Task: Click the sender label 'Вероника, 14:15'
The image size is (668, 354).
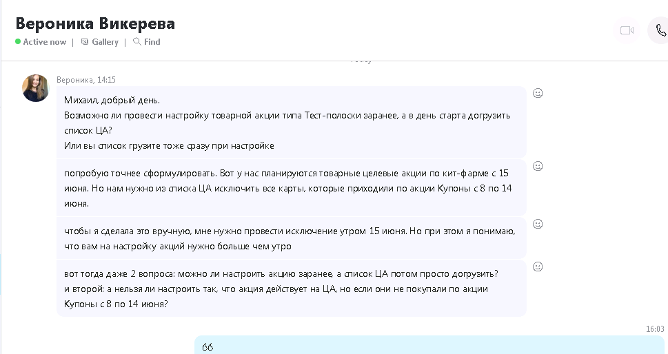Action: (85, 80)
